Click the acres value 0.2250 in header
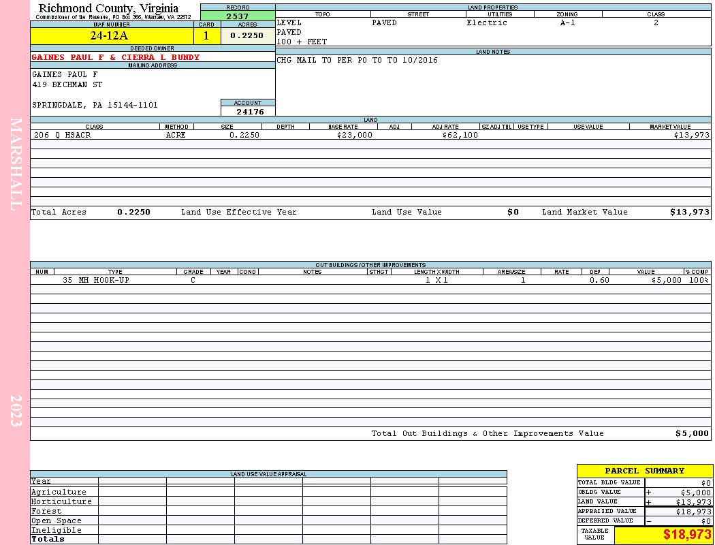 pos(247,35)
